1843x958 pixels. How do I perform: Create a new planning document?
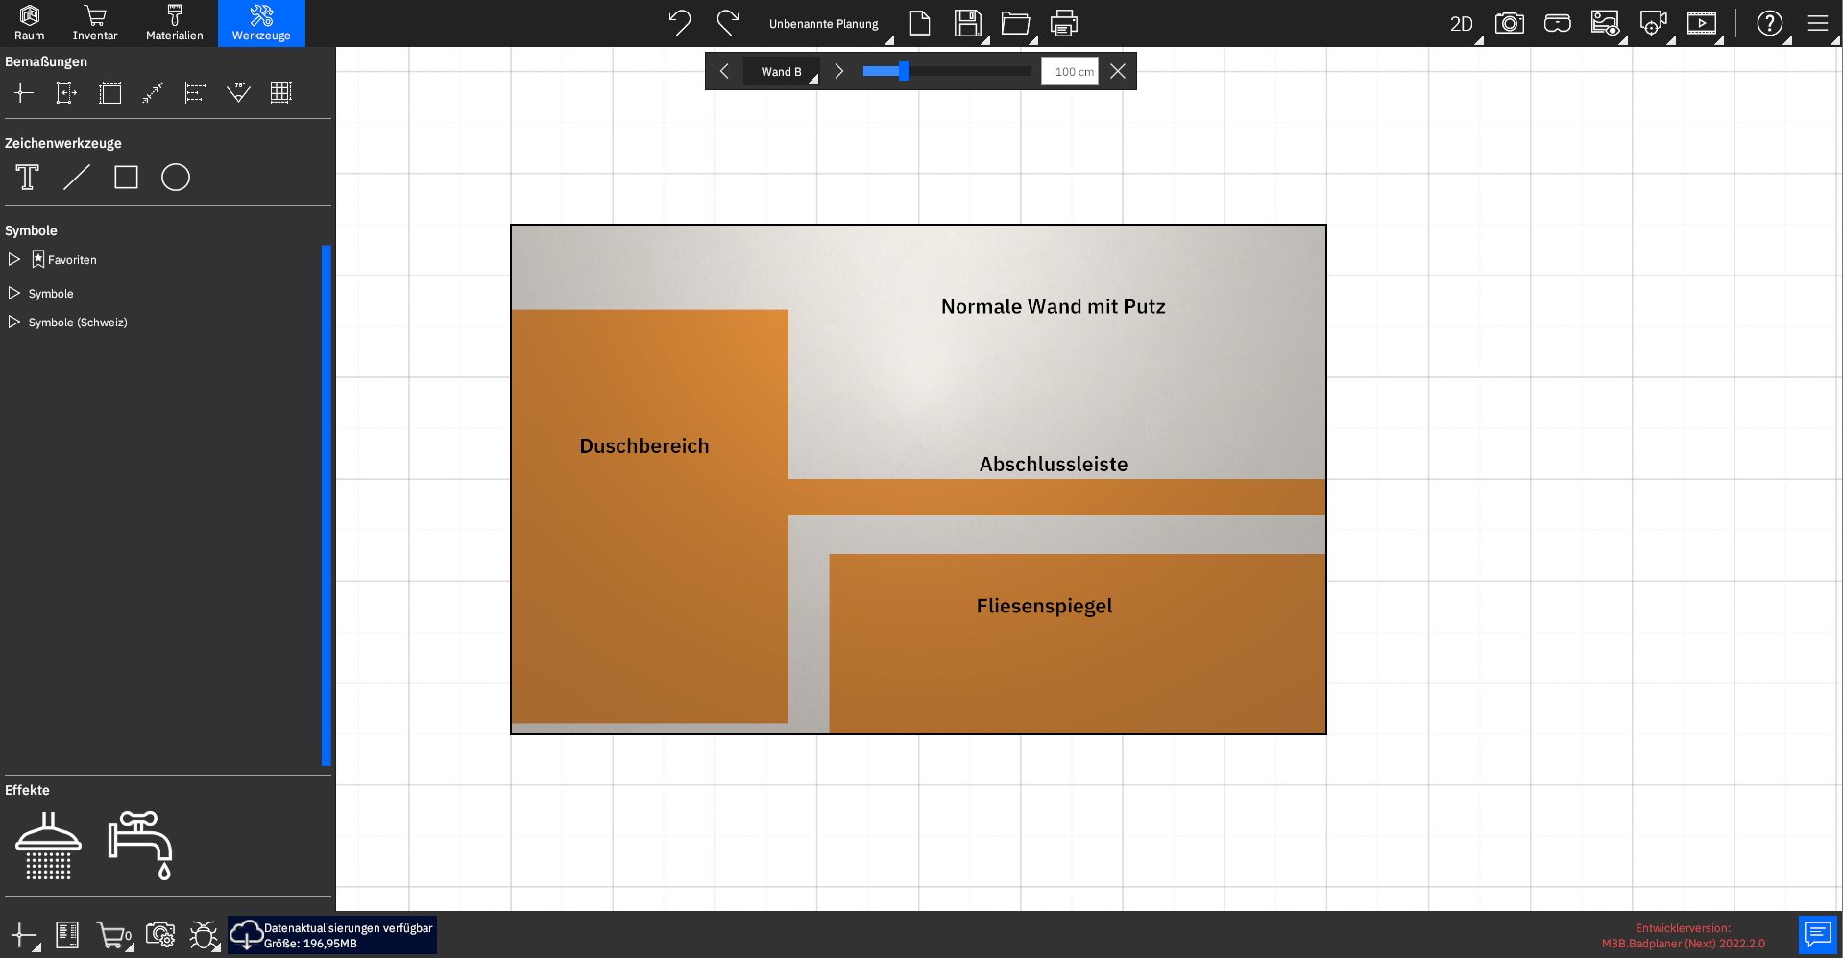click(920, 23)
